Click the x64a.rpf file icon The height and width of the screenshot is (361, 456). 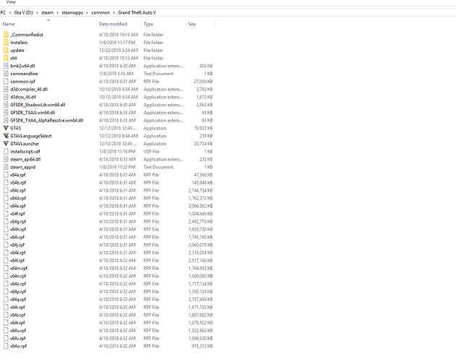pyautogui.click(x=6, y=175)
